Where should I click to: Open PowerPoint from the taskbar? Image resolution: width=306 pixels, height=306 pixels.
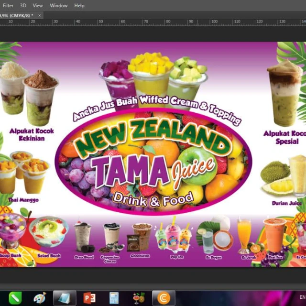[x=89, y=298]
